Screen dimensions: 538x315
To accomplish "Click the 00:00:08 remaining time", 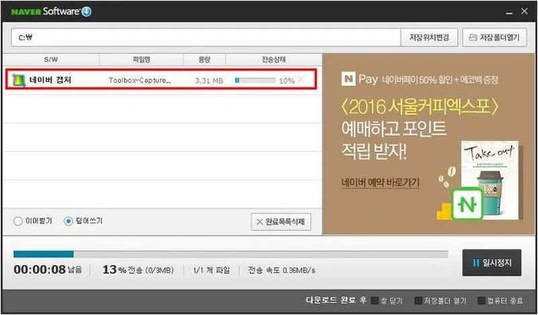I will 40,269.
